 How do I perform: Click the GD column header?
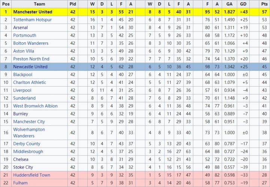pos(243,4)
